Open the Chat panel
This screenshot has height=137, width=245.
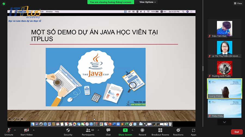pyautogui.click(x=108, y=130)
